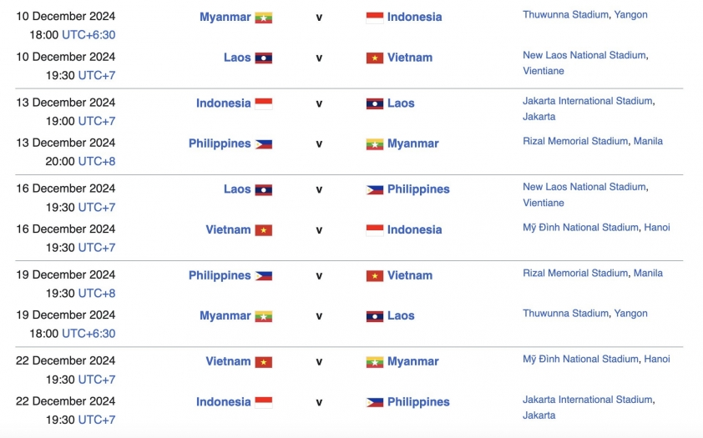Screen dimensions: 703x438
Task: Open Jakarta International Stadium link, 13 December
Action: pyautogui.click(x=587, y=101)
